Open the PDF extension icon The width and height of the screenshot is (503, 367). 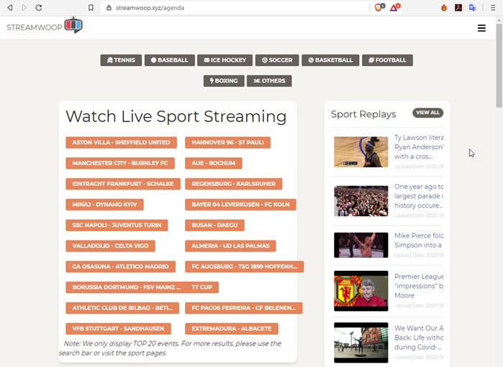[x=458, y=8]
